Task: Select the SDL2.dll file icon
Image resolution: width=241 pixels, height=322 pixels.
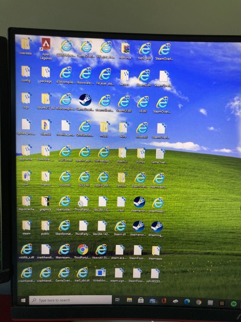Action: (84, 177)
